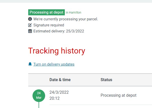Click the tracking table header row
The image size is (152, 108).
click(90, 80)
